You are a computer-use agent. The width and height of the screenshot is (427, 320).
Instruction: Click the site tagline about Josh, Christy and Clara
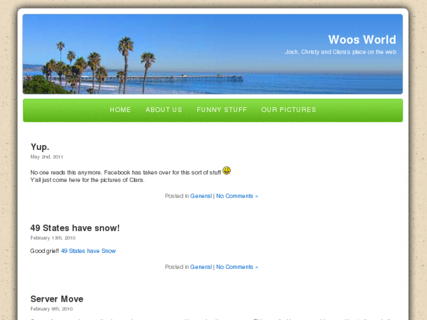(x=340, y=52)
